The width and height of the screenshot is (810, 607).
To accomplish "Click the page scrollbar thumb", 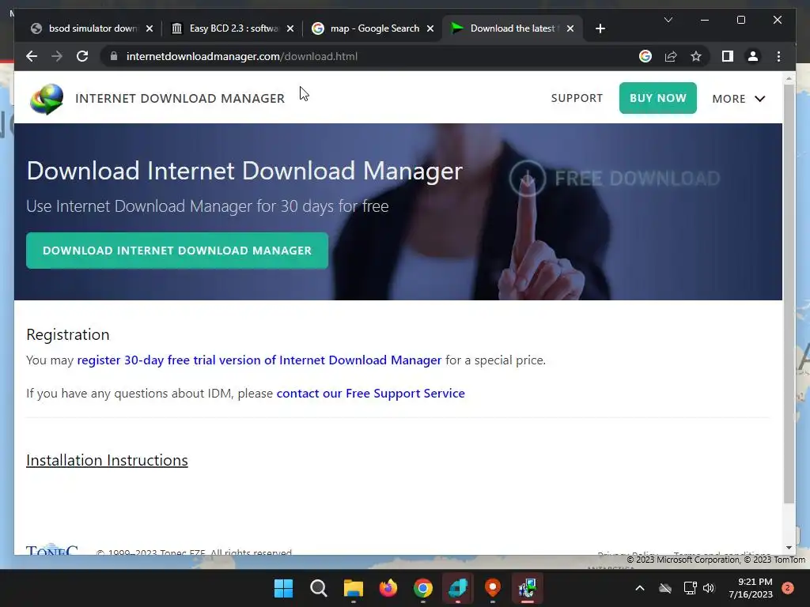I will tap(789, 294).
